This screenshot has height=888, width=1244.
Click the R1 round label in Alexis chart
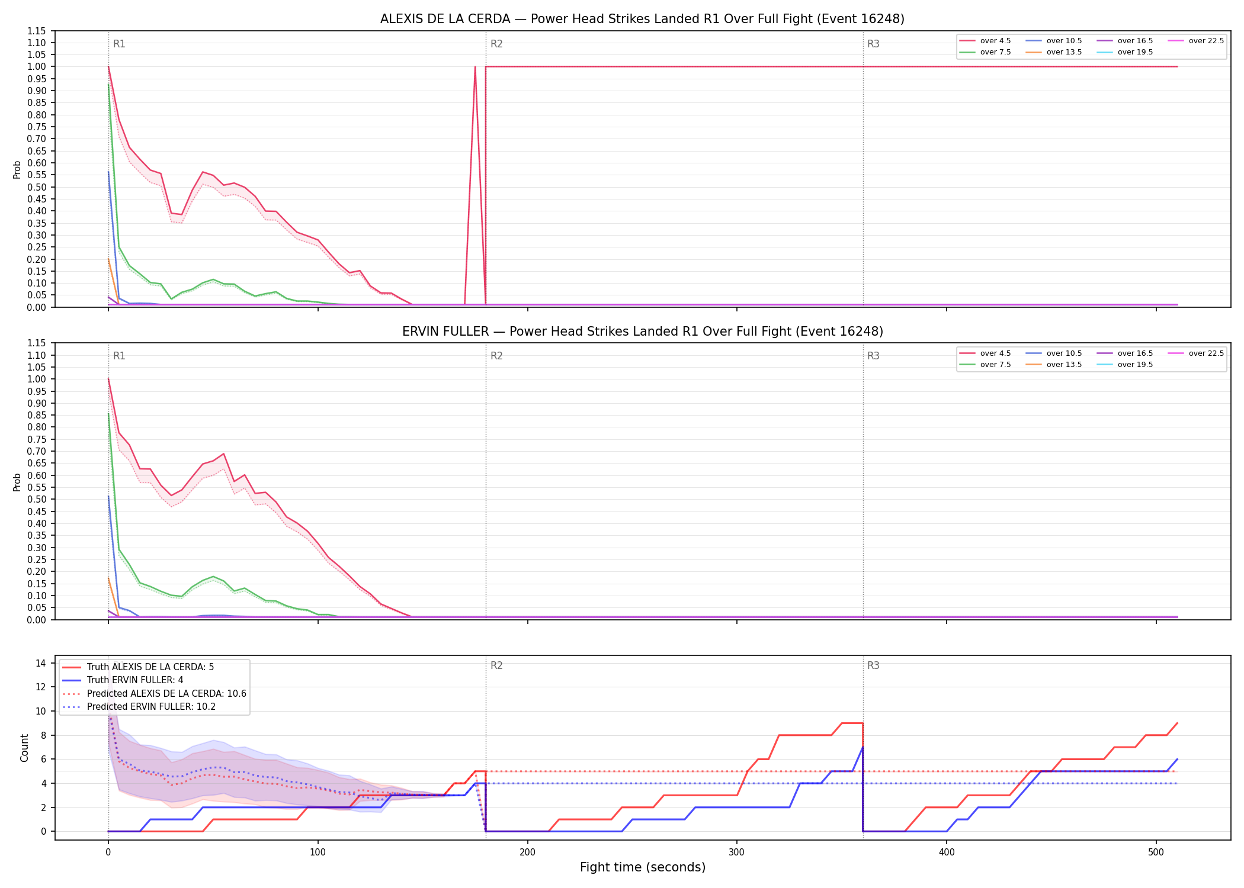[119, 44]
